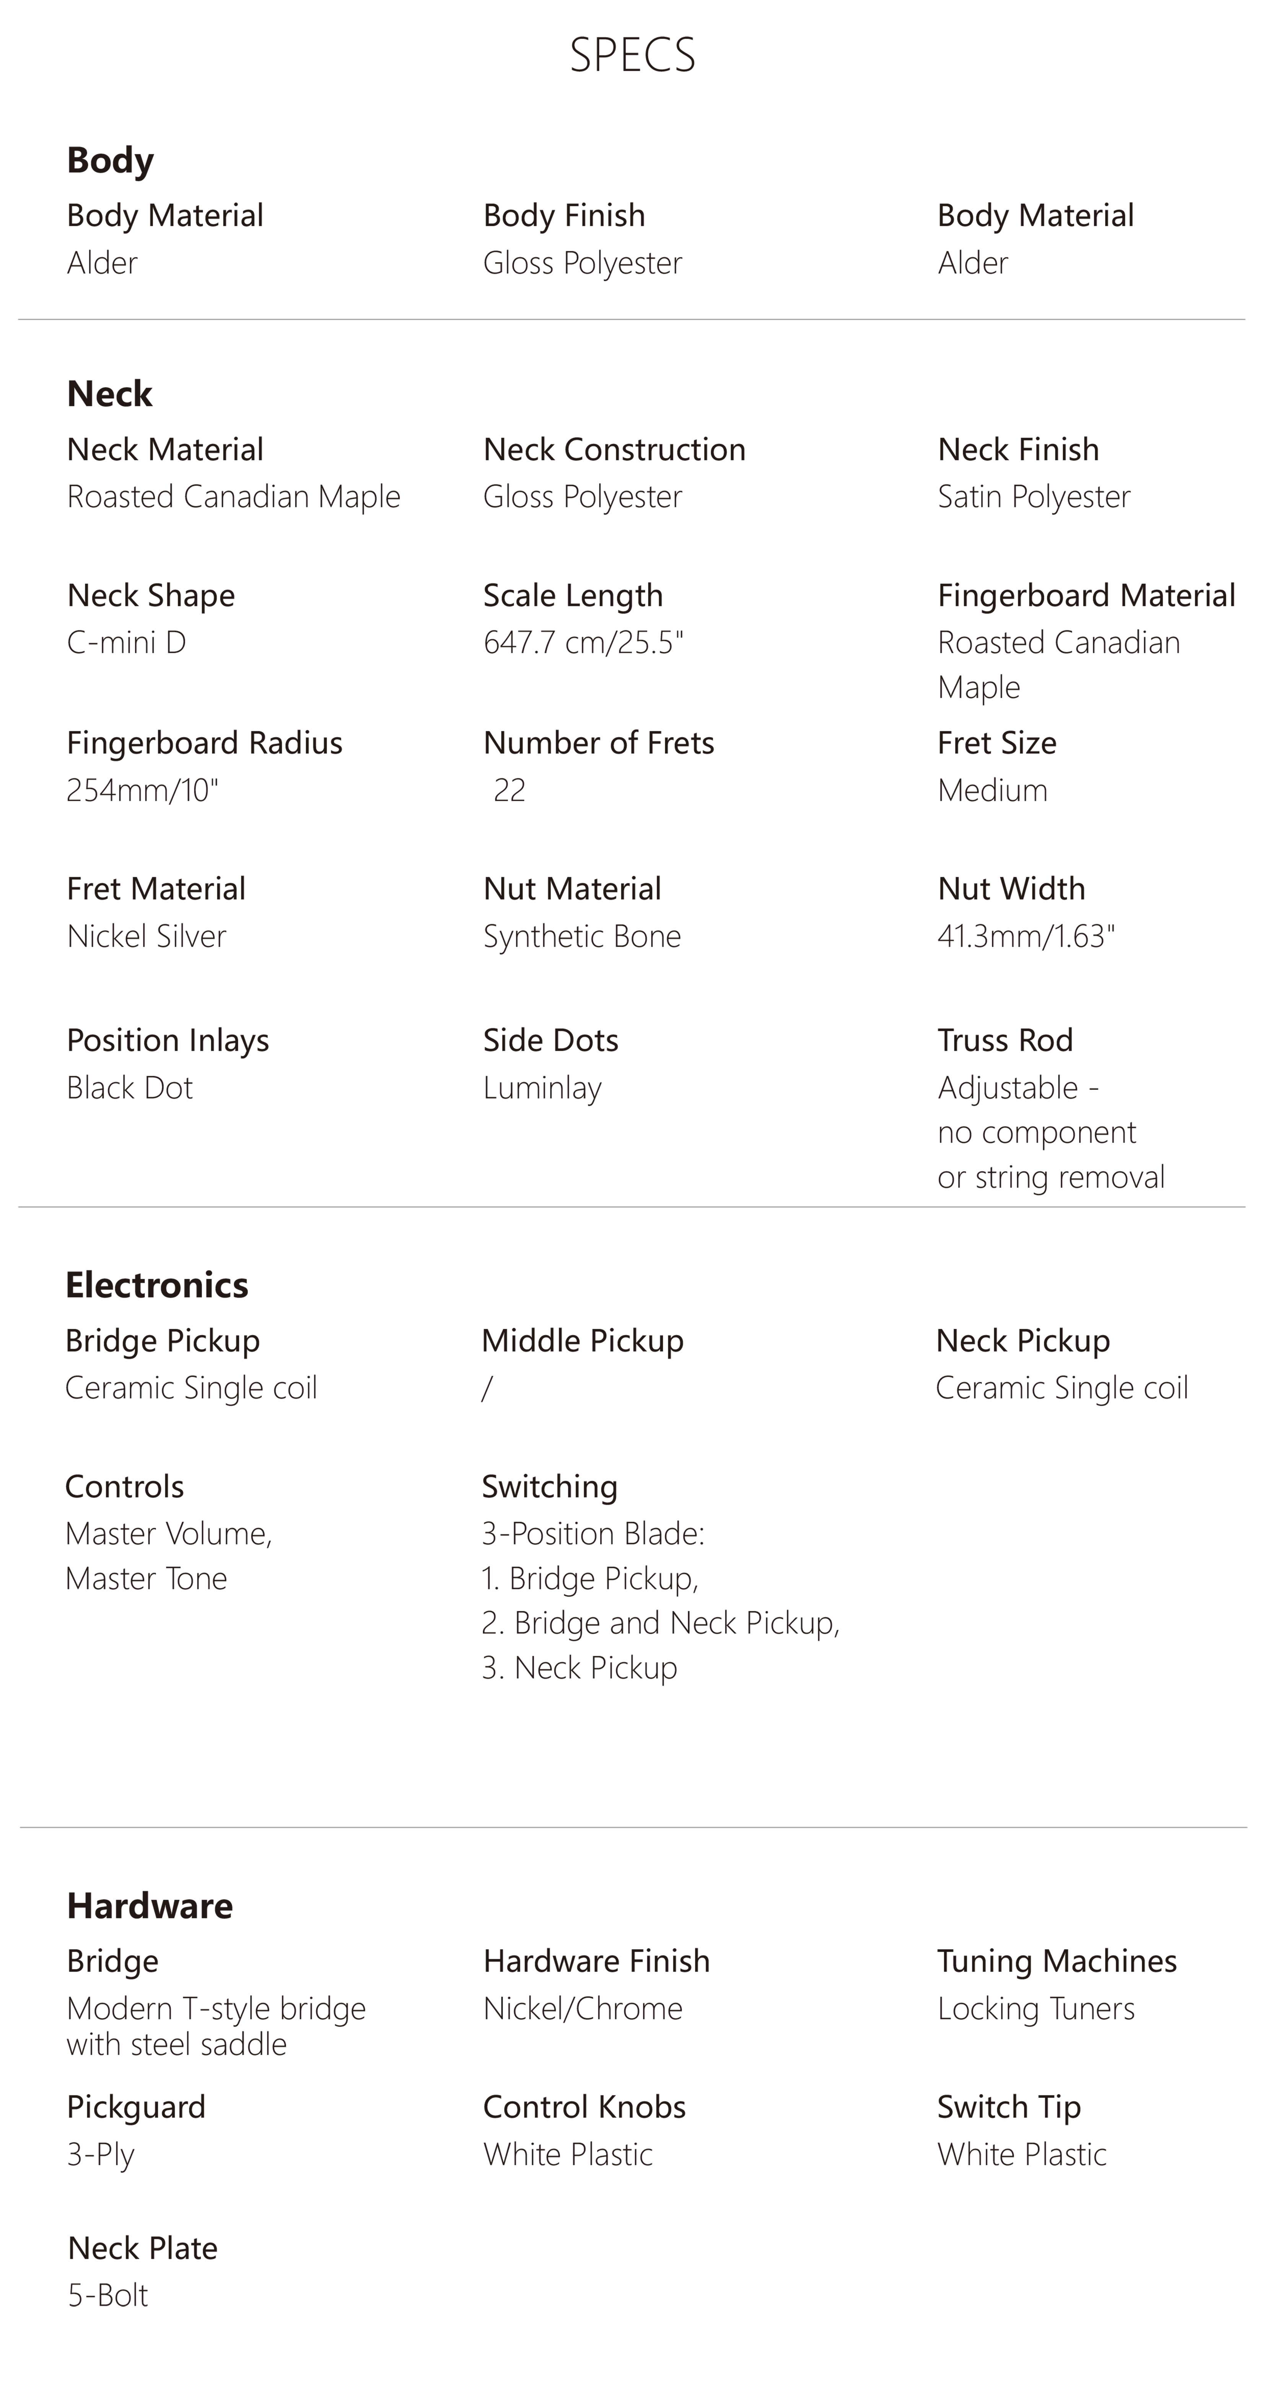The width and height of the screenshot is (1265, 2381).
Task: Select the Number of Frets value 22
Action: click(509, 790)
